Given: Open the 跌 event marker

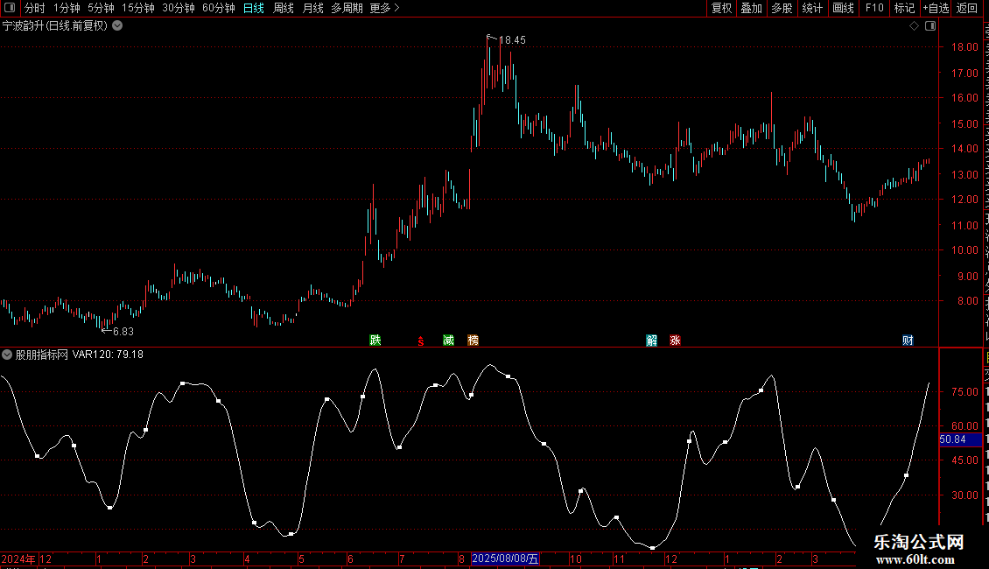Looking at the screenshot, I should (375, 341).
